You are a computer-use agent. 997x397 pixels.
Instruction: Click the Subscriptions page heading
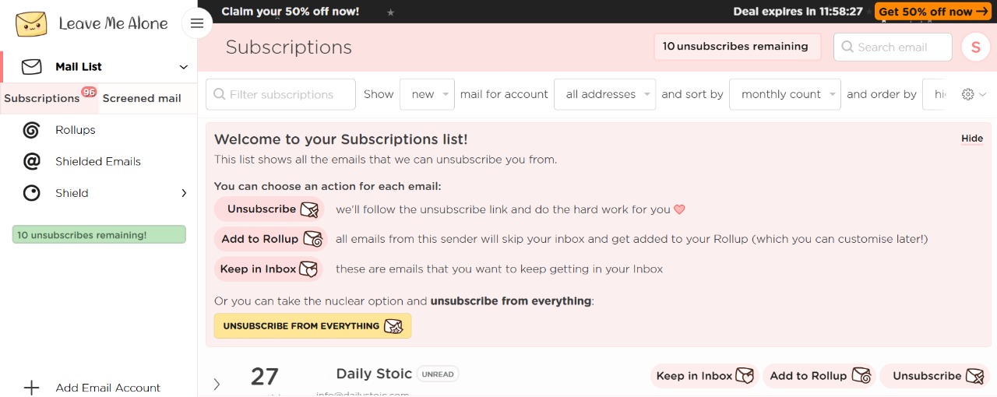point(289,47)
